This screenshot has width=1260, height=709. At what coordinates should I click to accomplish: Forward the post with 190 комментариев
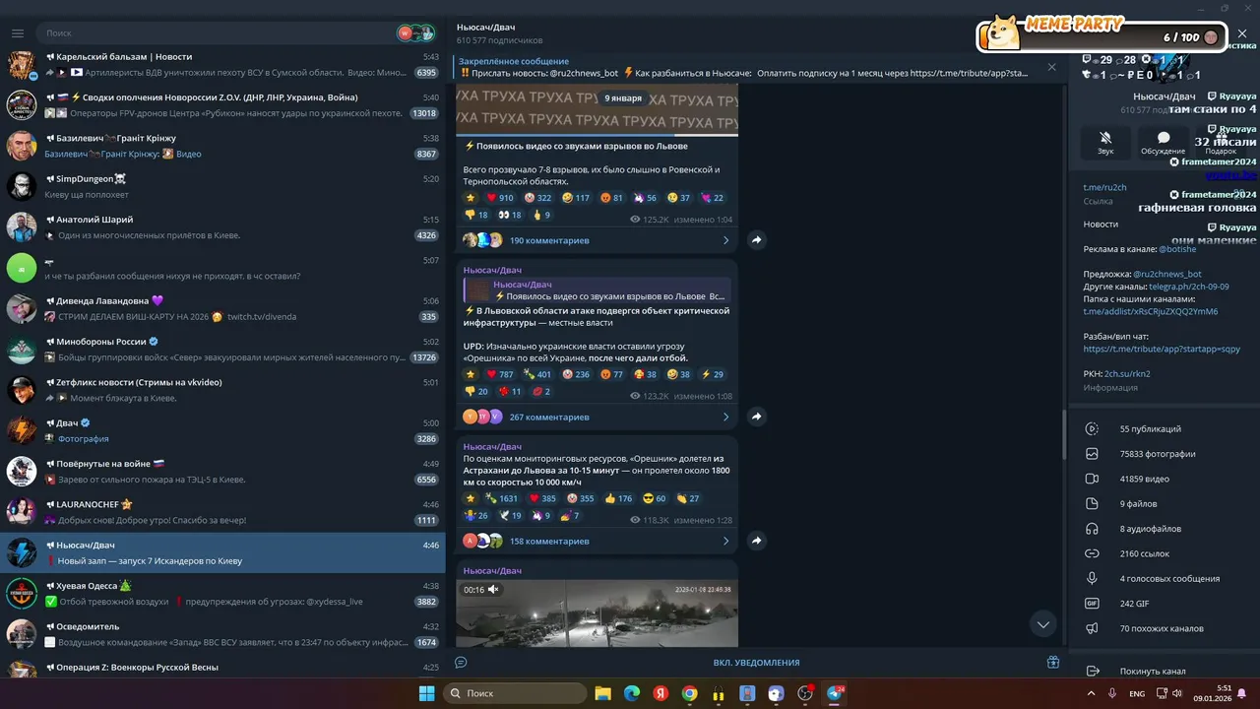pos(757,240)
